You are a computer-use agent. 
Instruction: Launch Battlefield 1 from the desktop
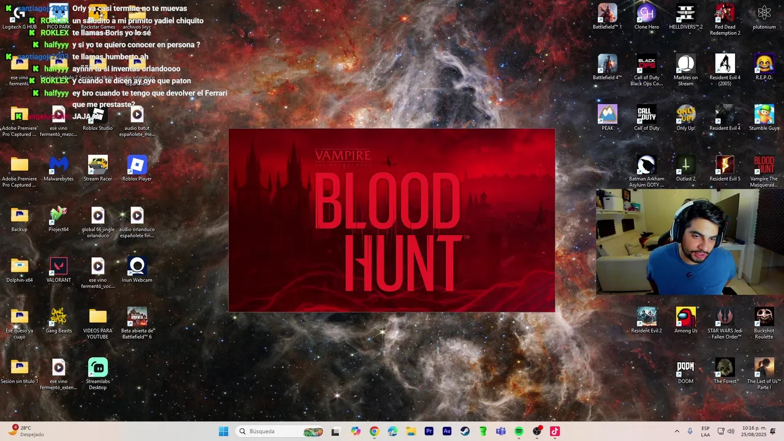pyautogui.click(x=607, y=17)
